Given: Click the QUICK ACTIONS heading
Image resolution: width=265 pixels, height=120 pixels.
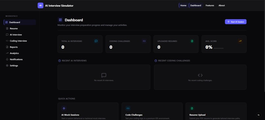Looking at the screenshot, I should (67, 99).
